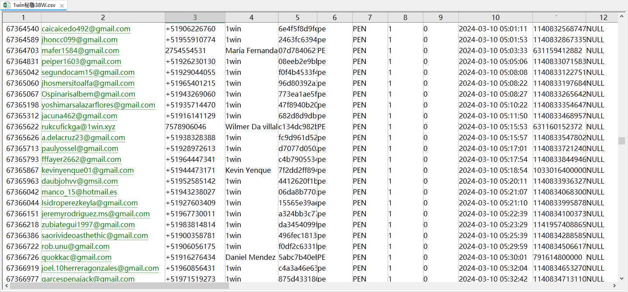Select cell with ID 67365042
Viewport: 628px width, 292px height.
coord(23,72)
